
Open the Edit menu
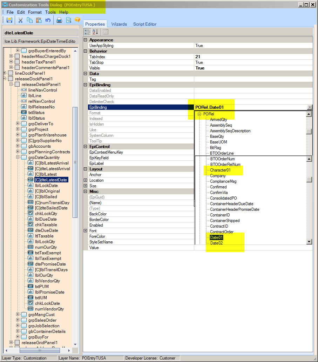click(x=21, y=12)
